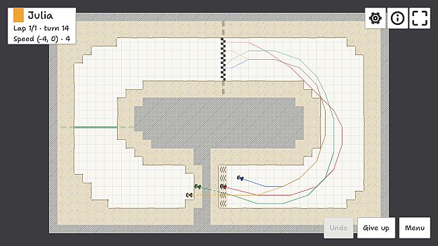
Task: Click the 'Lap 1/1 · turn 14' text
Action: tap(41, 28)
